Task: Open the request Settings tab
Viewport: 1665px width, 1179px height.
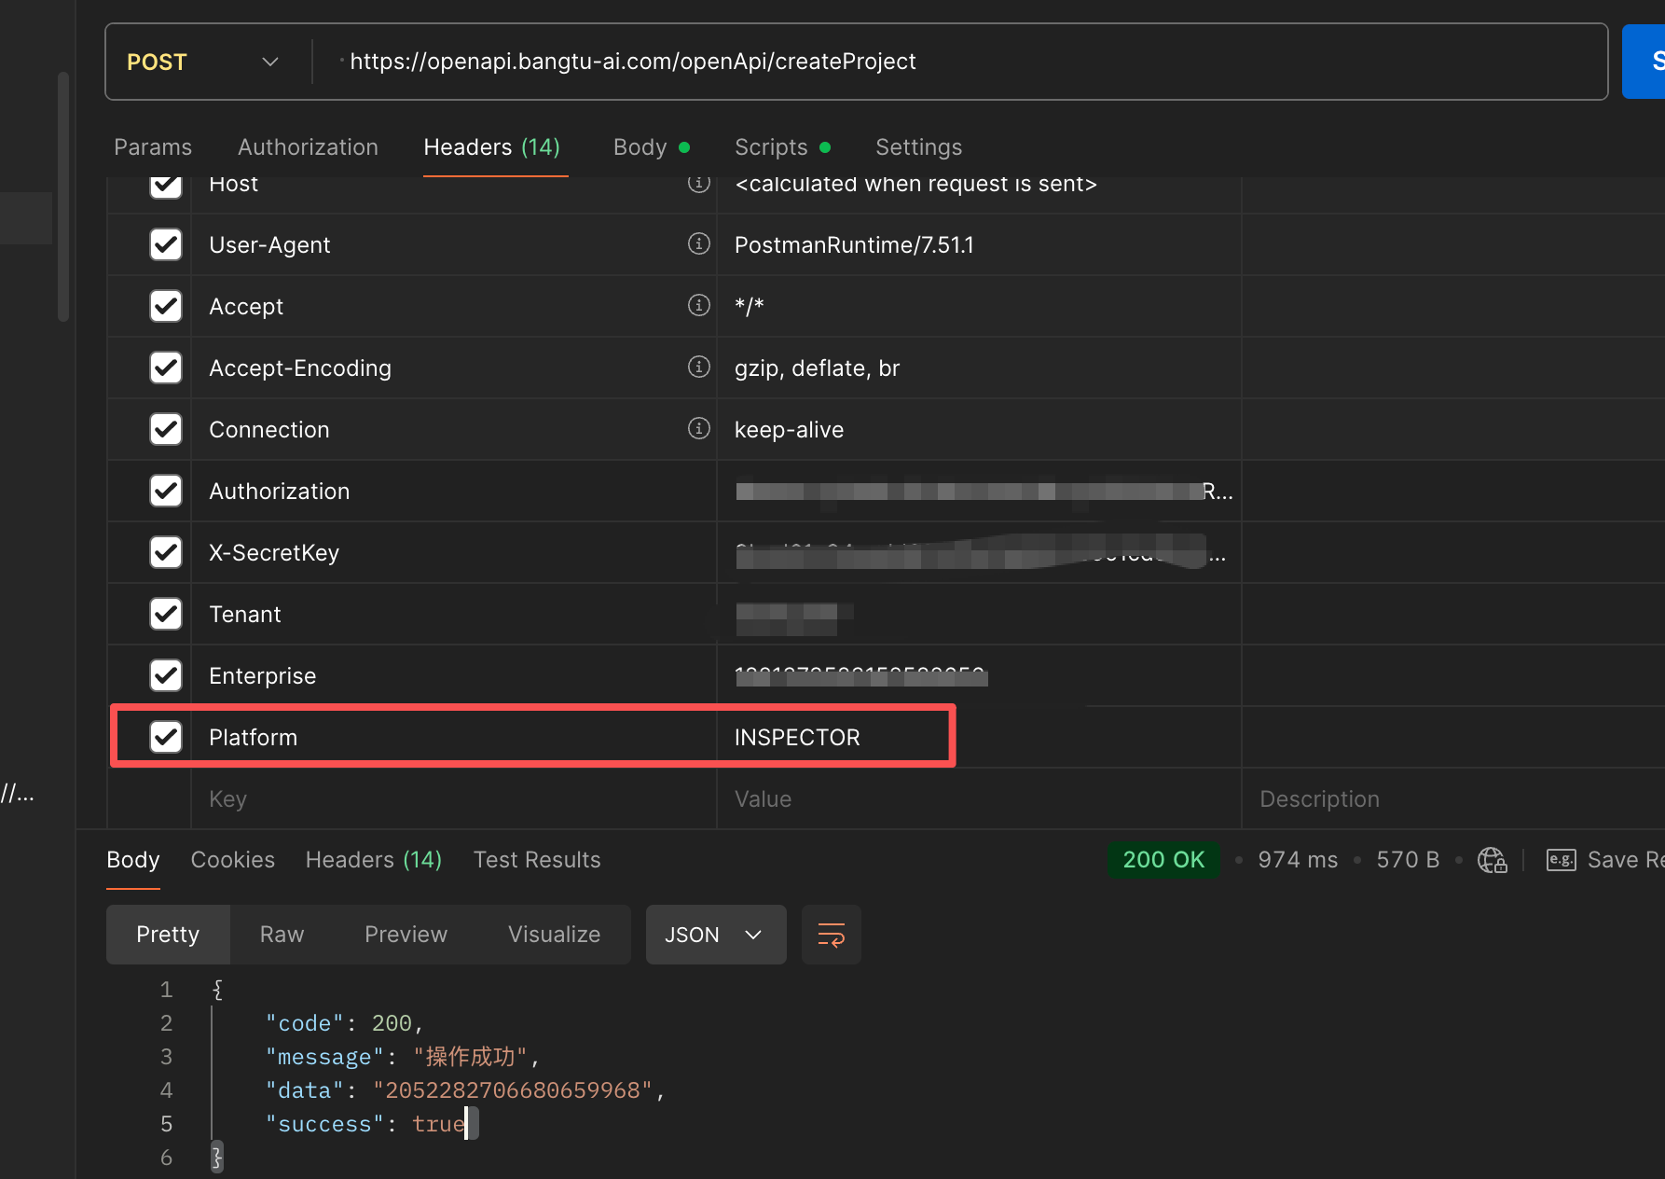Action: click(x=918, y=147)
